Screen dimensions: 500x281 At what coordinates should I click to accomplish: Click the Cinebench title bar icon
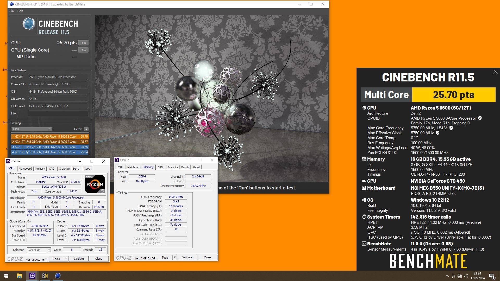tap(12, 4)
